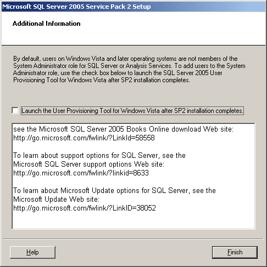The width and height of the screenshot is (267, 267).
Task: Click the LinkID=38052 Microsoft Update URL
Action: [85, 208]
